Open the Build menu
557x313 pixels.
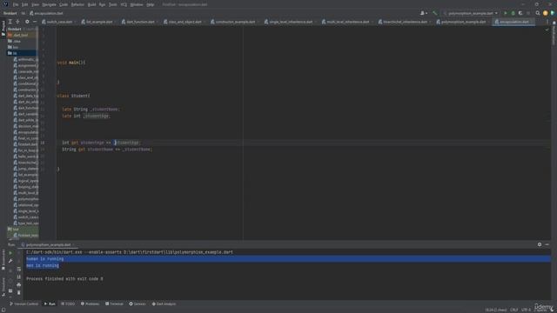[x=91, y=4]
